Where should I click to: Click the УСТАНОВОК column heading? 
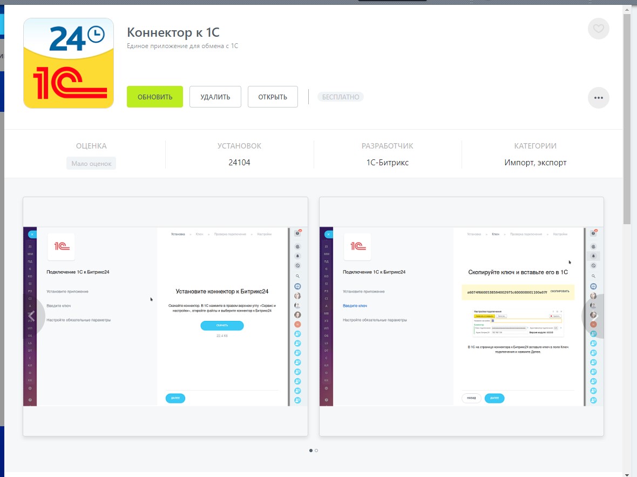pyautogui.click(x=239, y=146)
